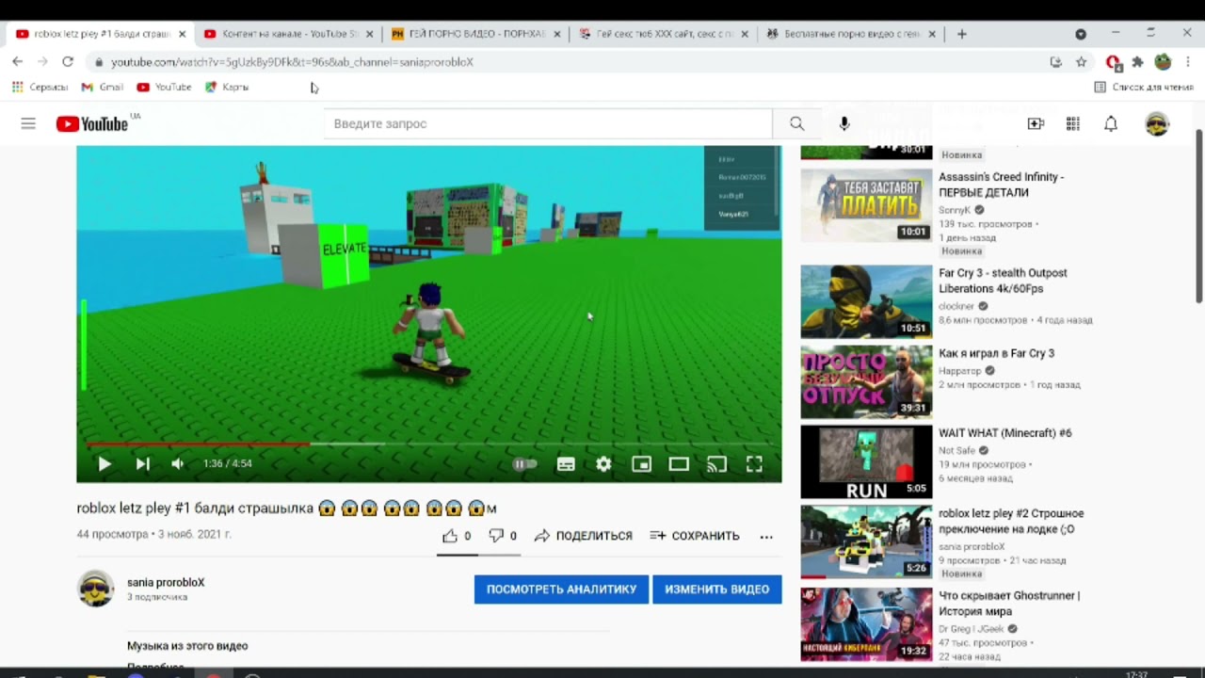
Task: Open the Gmail bookmark
Action: [103, 87]
